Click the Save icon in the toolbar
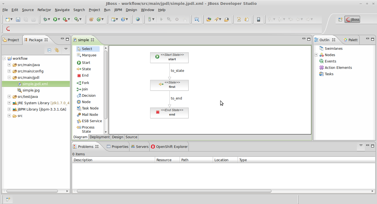The width and height of the screenshot is (377, 204). 17,19
